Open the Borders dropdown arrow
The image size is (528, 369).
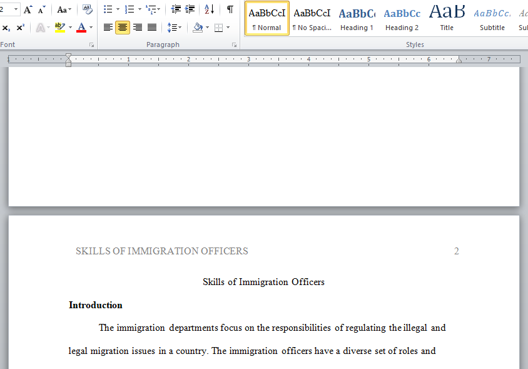click(228, 28)
